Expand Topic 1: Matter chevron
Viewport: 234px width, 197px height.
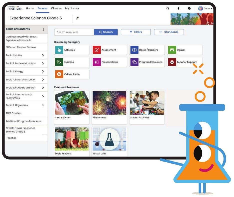pyautogui.click(x=43, y=55)
